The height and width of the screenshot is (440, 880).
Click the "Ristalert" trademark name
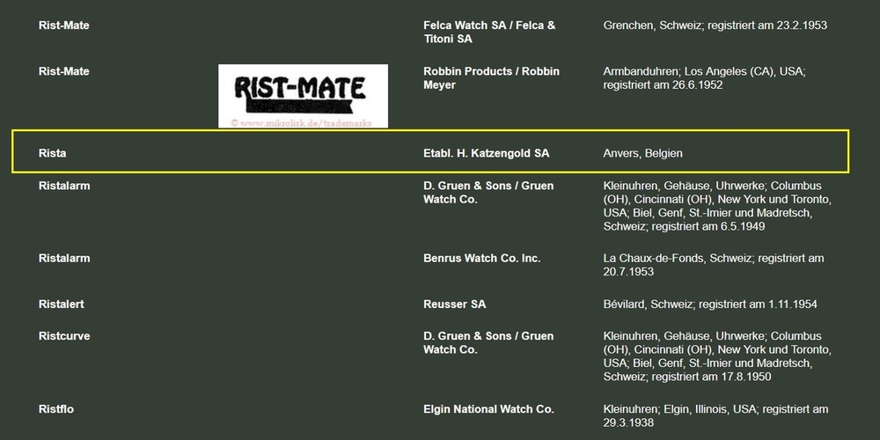[62, 304]
